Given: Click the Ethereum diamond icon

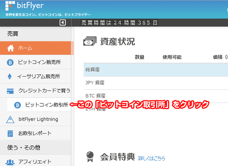Looking at the screenshot, I should point(10,77).
